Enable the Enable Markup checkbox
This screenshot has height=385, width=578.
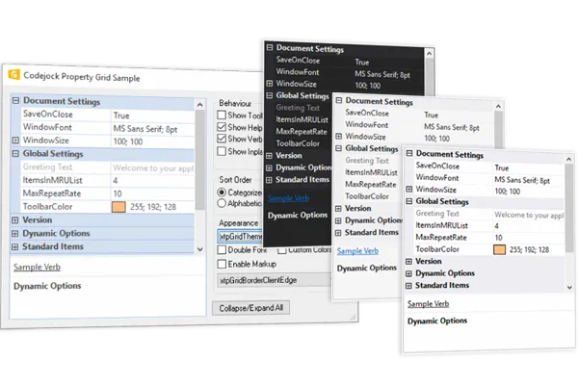tap(222, 264)
